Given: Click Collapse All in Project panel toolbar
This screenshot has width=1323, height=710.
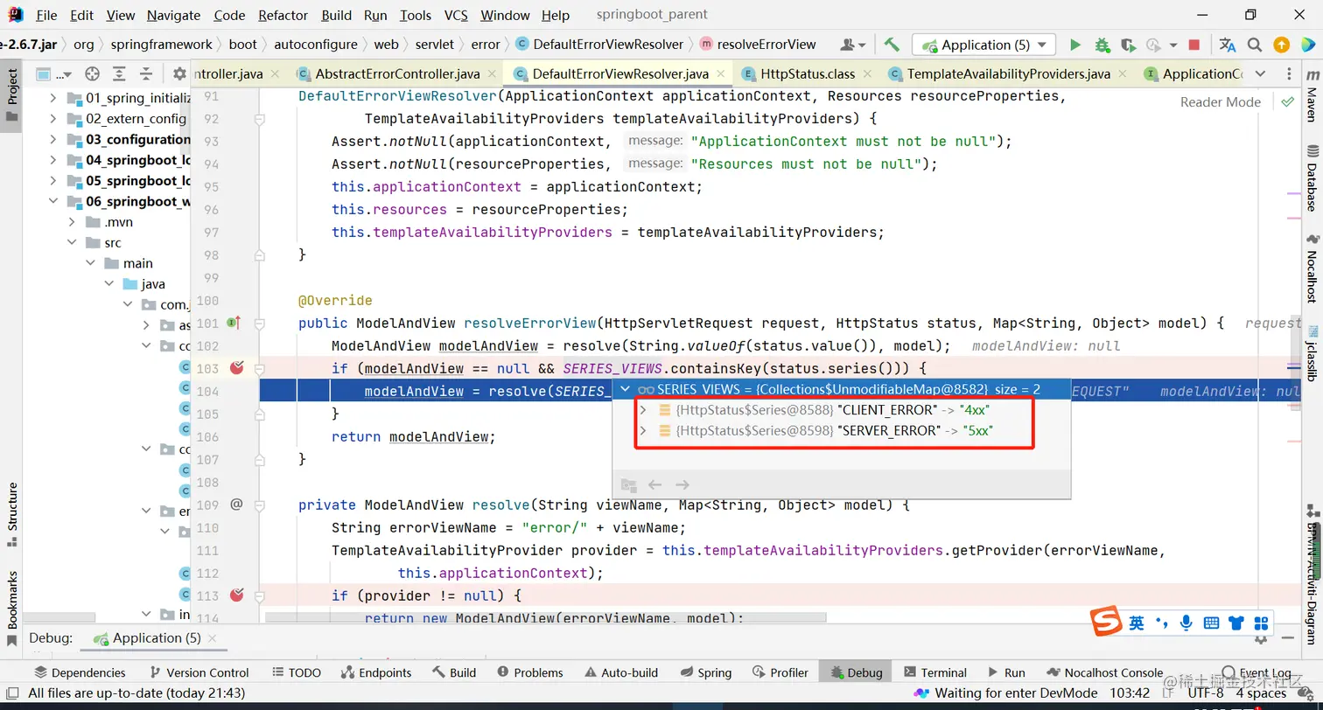Looking at the screenshot, I should (x=146, y=74).
